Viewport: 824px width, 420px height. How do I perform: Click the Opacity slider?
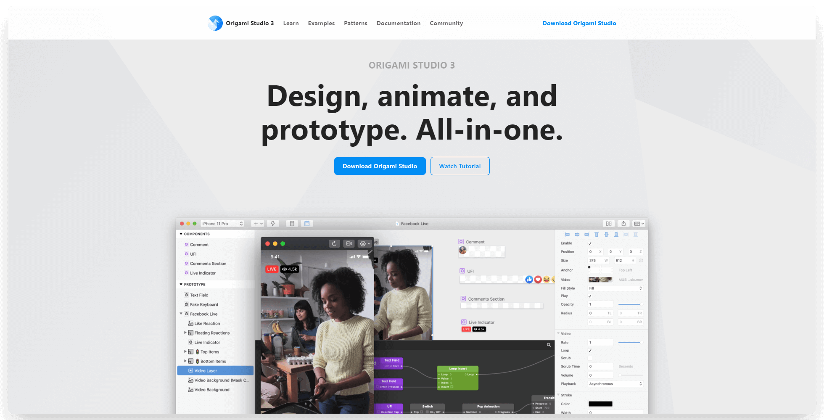point(630,304)
